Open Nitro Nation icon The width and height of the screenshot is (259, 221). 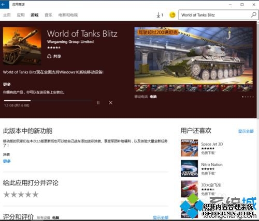(x=189, y=168)
